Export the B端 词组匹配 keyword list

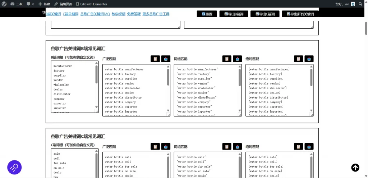tap(237, 59)
